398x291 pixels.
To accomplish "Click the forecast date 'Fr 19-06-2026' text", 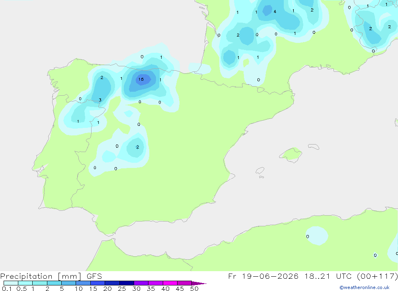I will 263,276.
